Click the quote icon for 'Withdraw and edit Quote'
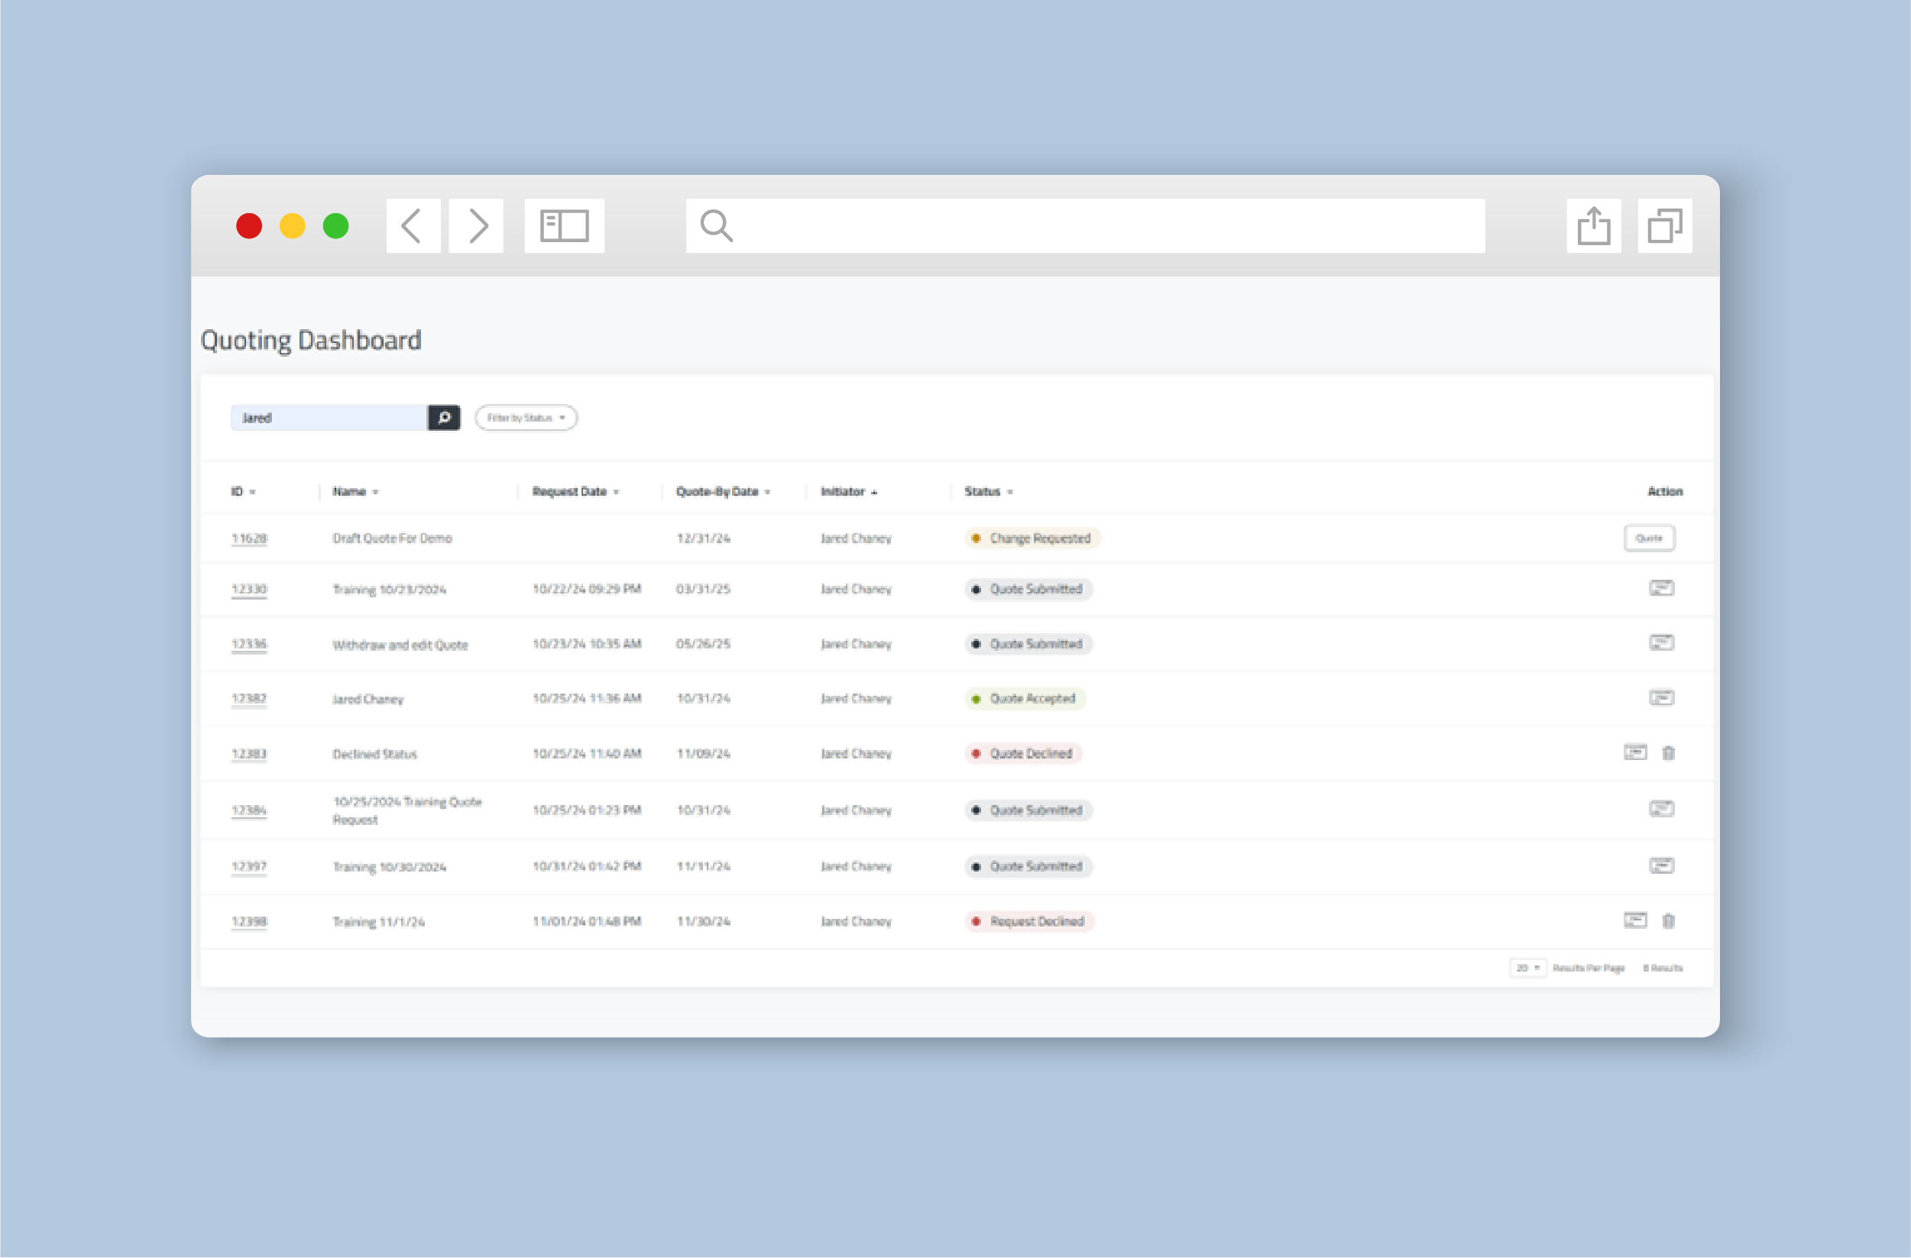The width and height of the screenshot is (1911, 1258). pyautogui.click(x=1661, y=644)
